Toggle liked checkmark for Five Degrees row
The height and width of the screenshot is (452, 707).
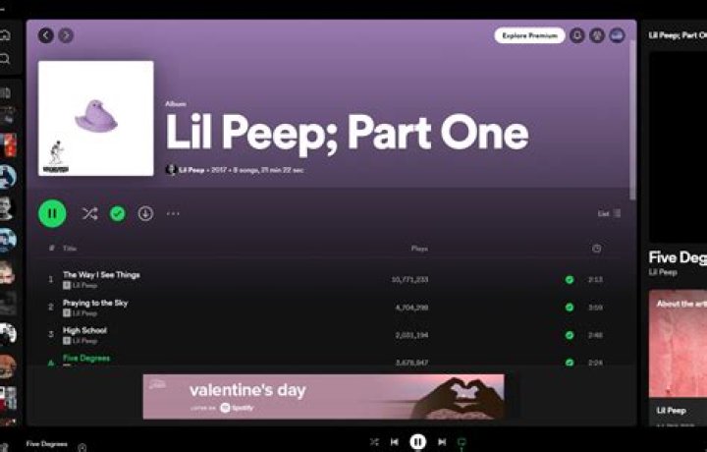point(570,362)
